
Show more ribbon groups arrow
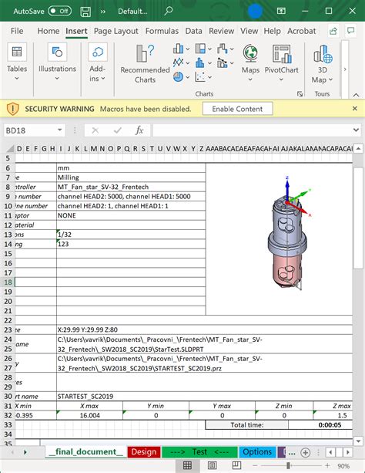coord(345,69)
